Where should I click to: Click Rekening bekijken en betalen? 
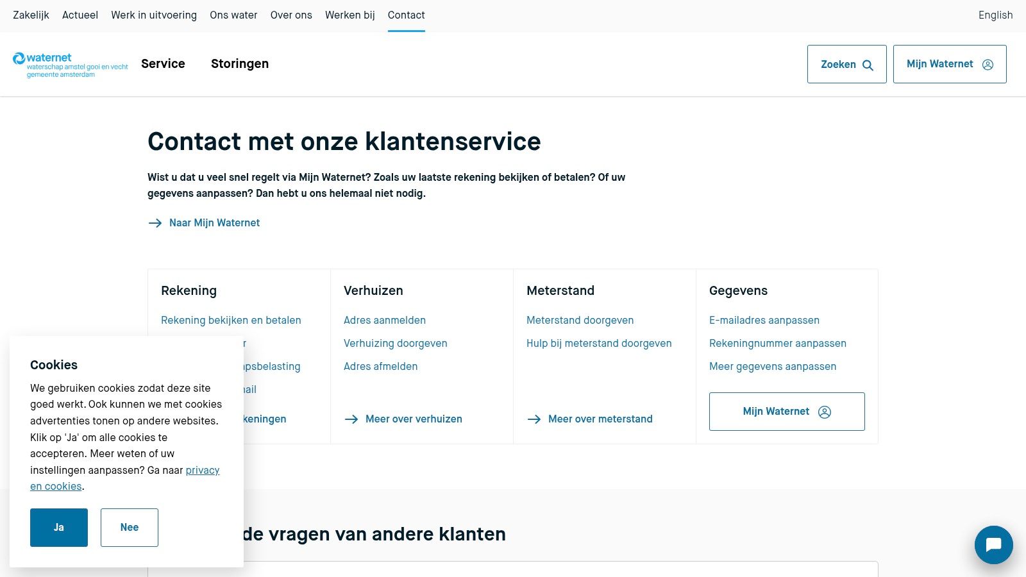pyautogui.click(x=231, y=320)
